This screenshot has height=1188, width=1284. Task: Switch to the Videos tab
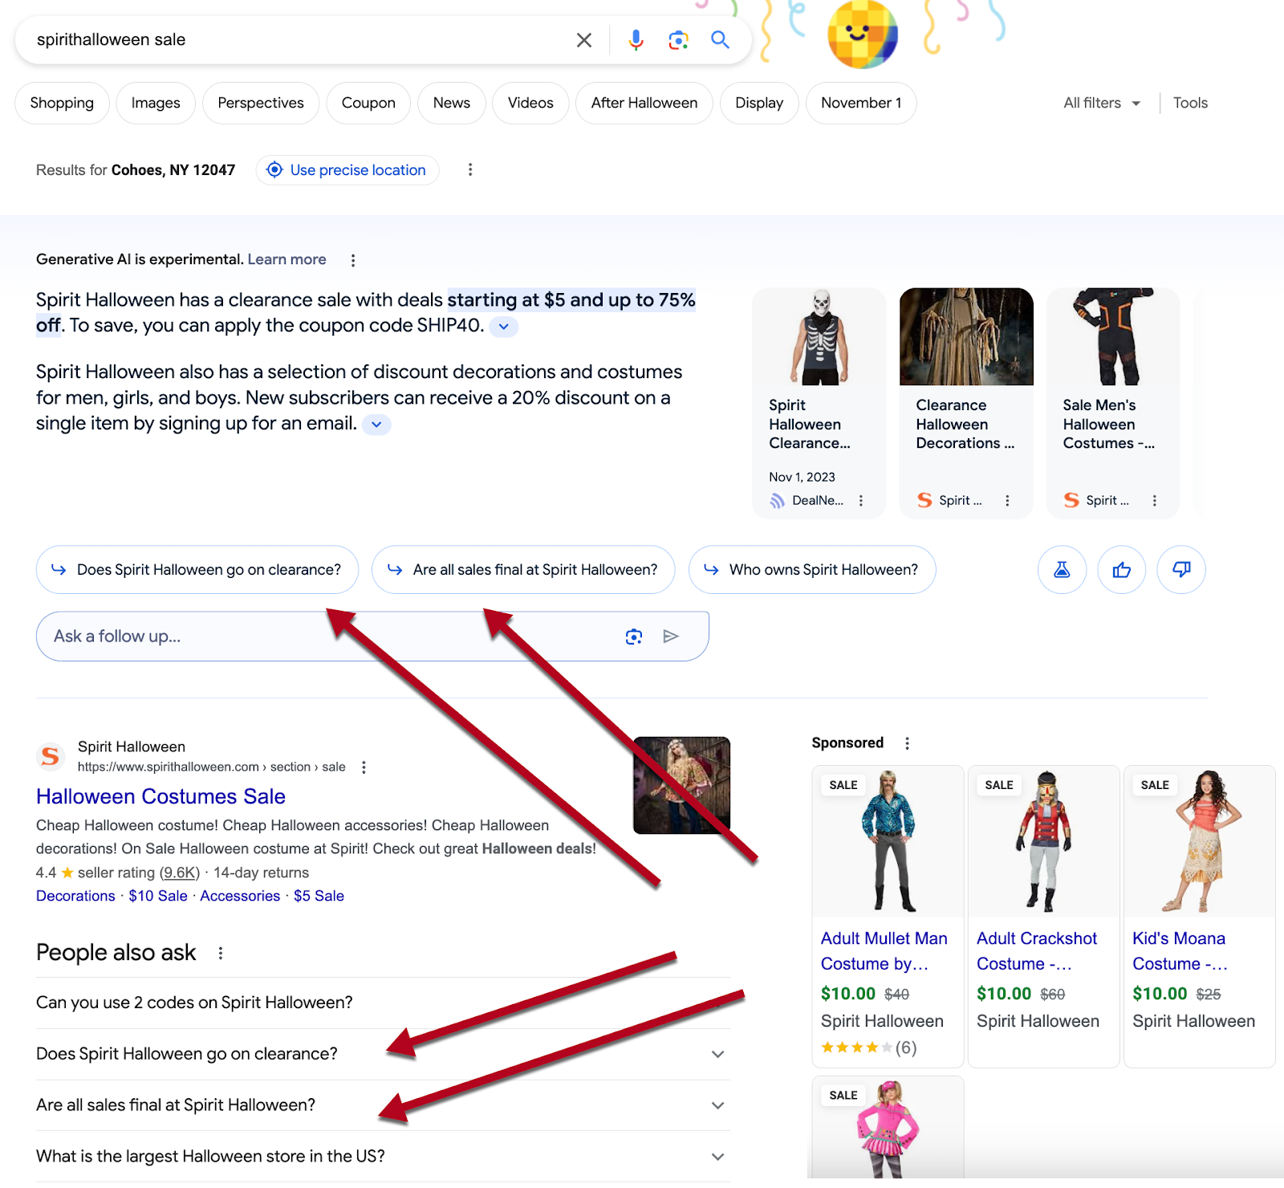click(x=530, y=103)
